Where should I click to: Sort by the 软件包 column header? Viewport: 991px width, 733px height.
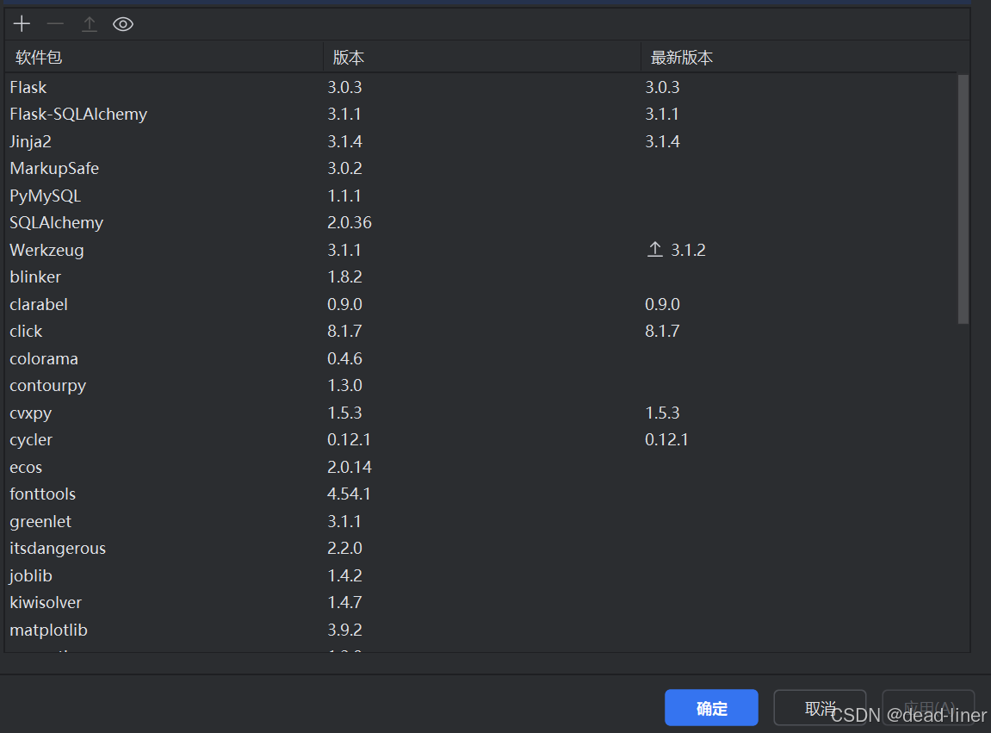pos(164,57)
